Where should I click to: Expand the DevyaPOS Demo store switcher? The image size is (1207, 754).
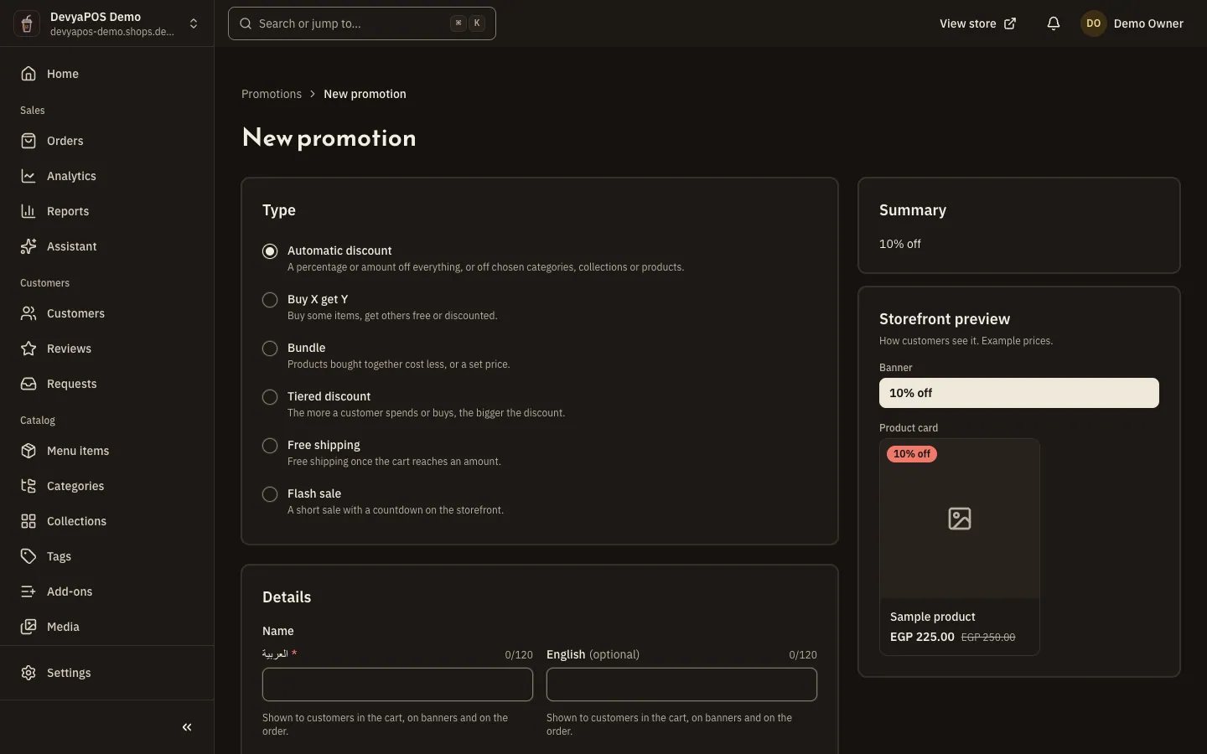tap(107, 23)
